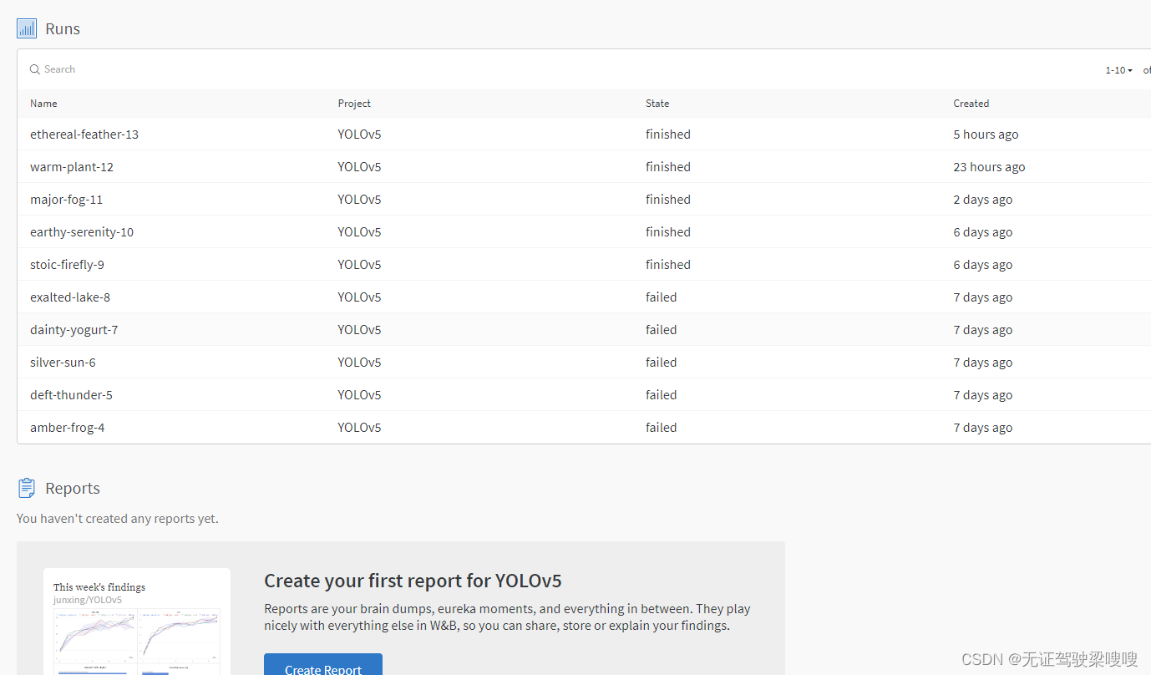Click failed state of dainty-yogurt-7
Screen dimensions: 1151x675
662,330
